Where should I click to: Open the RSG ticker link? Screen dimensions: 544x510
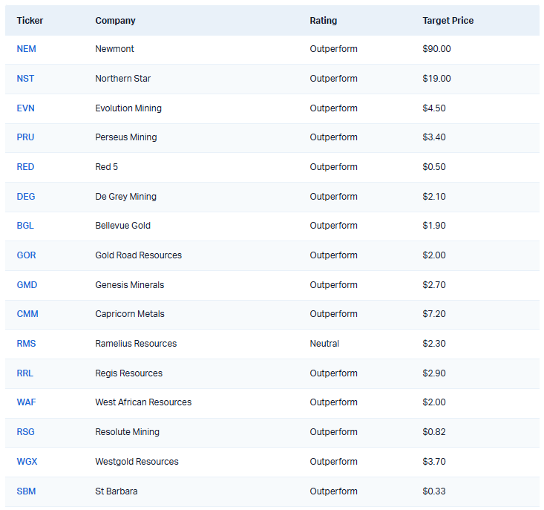click(26, 432)
